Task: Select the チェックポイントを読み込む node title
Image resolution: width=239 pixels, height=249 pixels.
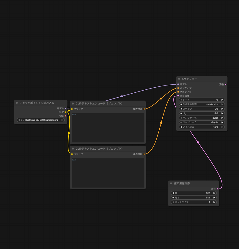Action: [x=37, y=103]
